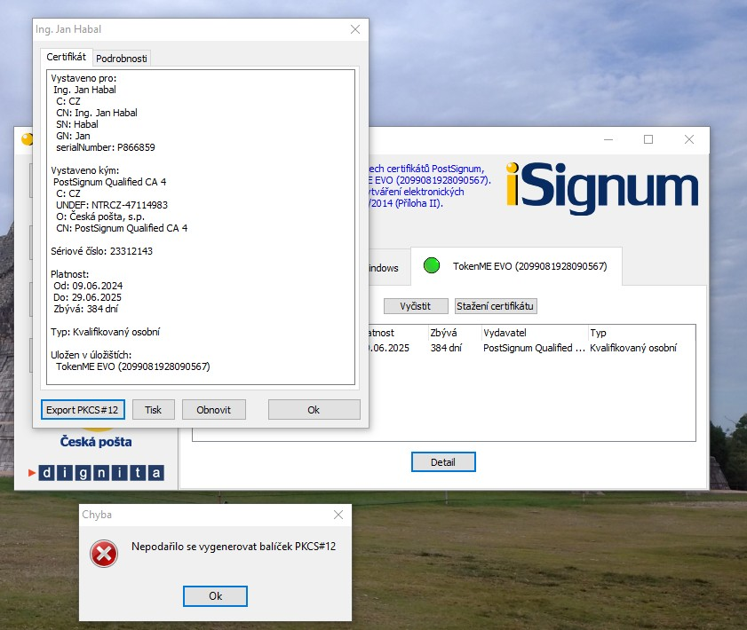This screenshot has width=747, height=630.
Task: Select the Kvalifikovaný osobní certificate row
Action: click(533, 348)
